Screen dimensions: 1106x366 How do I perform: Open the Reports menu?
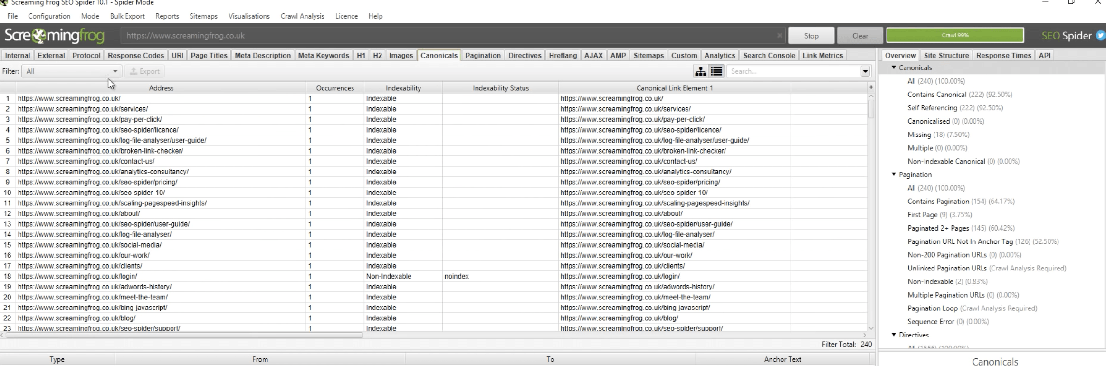[x=167, y=16]
